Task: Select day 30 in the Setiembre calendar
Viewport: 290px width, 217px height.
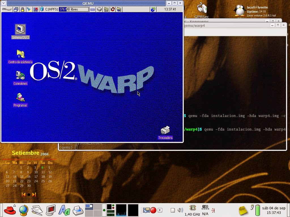Action: pyautogui.click(x=29, y=186)
